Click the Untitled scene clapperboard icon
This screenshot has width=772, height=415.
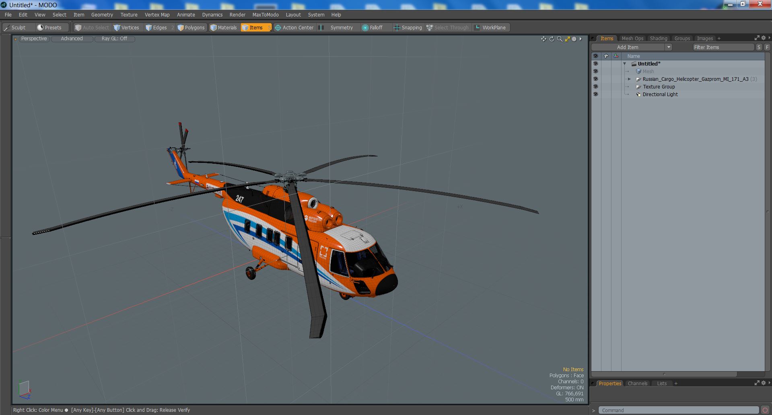tap(634, 64)
